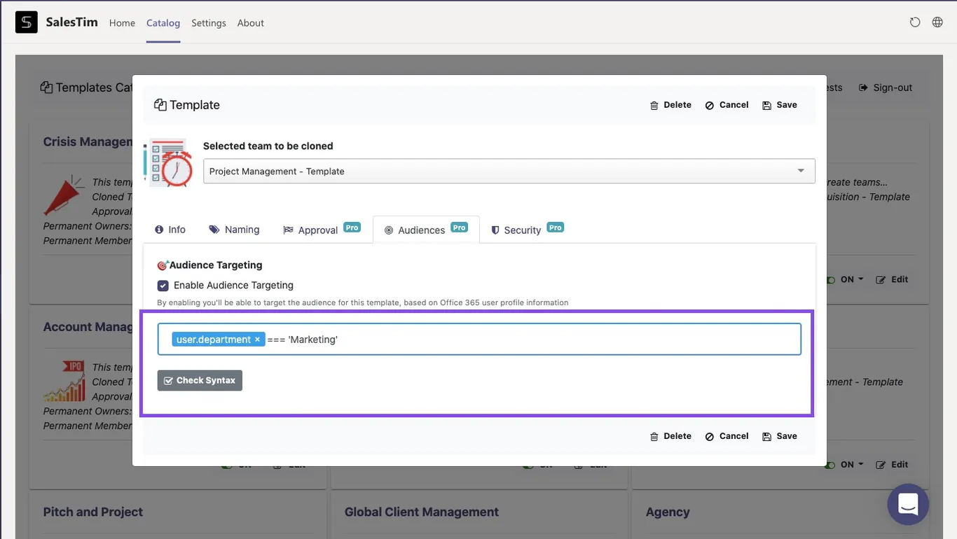The image size is (957, 539).
Task: Open the Catalog menu item
Action: 163,23
